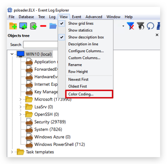This screenshot has width=167, height=164.
Task: Click the add folder toolbar icon
Action: point(13,26)
